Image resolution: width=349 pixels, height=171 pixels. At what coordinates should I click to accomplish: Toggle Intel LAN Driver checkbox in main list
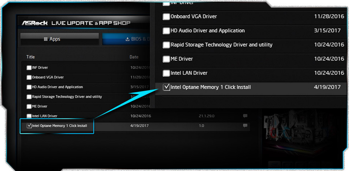tap(29, 116)
